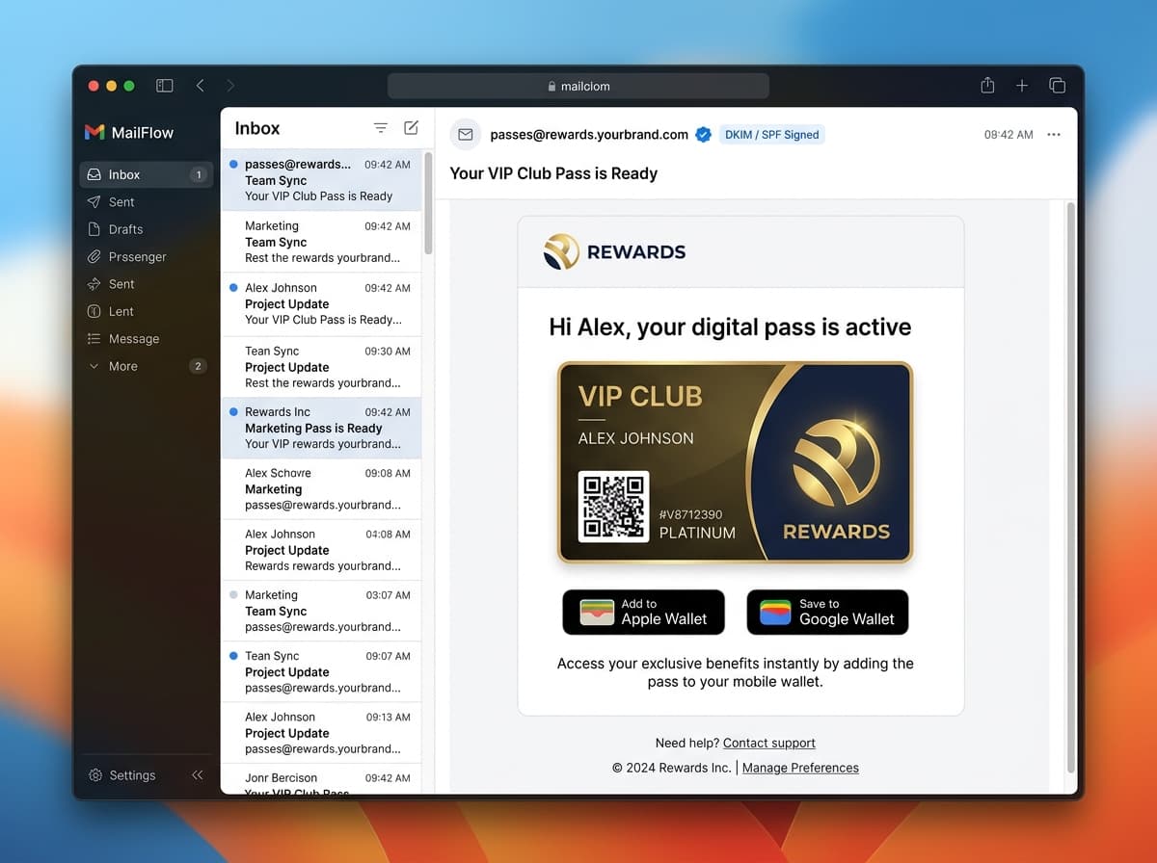
Task: Toggle unread dot on Tean Sync 09:07 email
Action: click(234, 656)
